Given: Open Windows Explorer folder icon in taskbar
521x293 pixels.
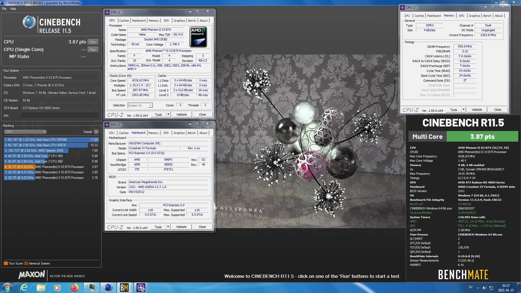Looking at the screenshot, I should click(x=41, y=288).
